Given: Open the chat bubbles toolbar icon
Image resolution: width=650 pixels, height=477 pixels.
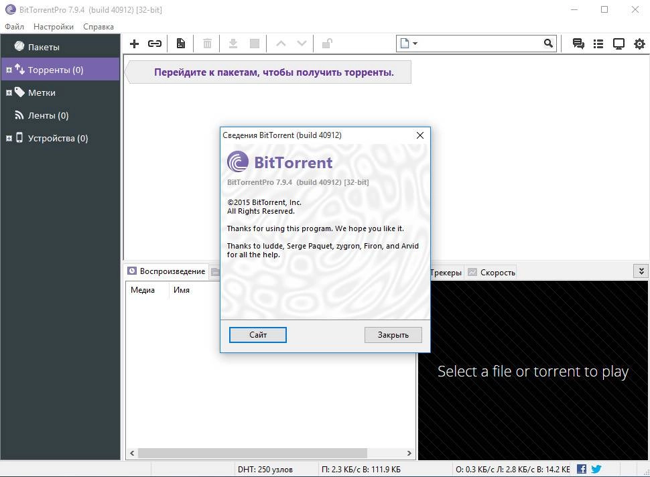Looking at the screenshot, I should (578, 44).
